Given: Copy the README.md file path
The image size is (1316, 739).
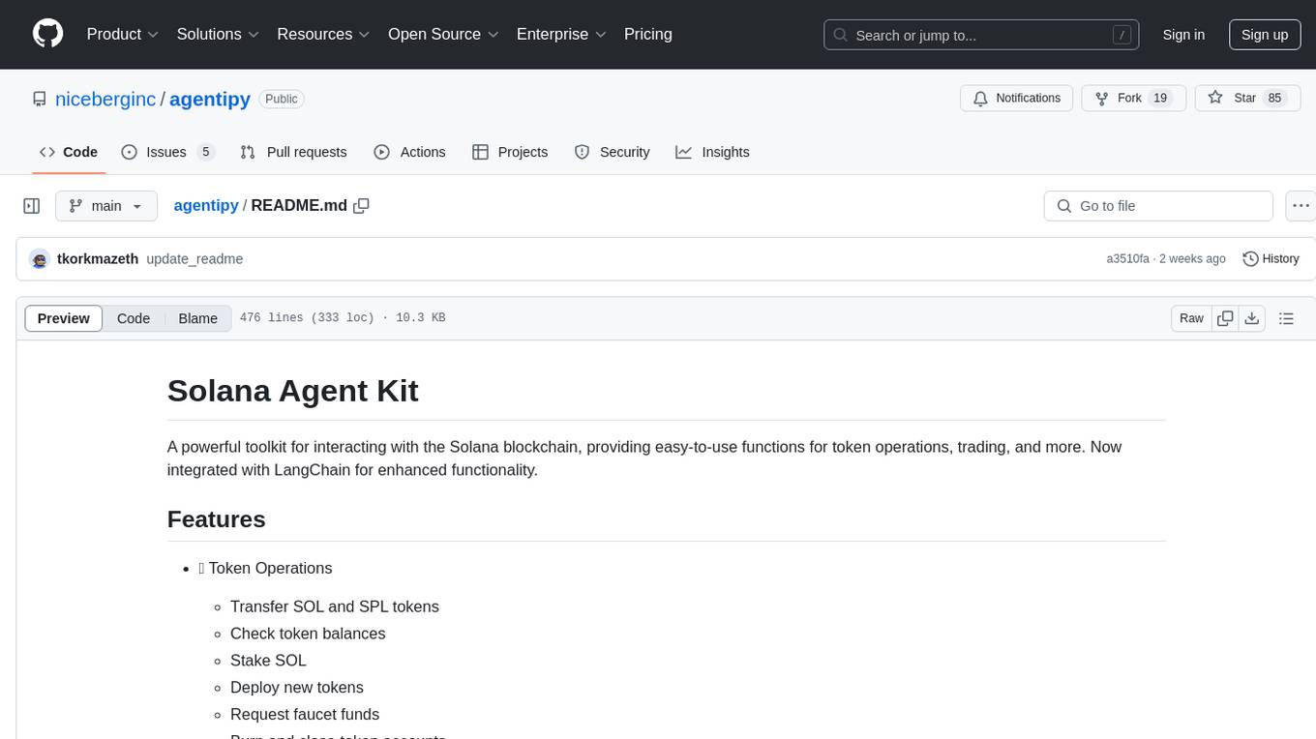Looking at the screenshot, I should tap(362, 205).
